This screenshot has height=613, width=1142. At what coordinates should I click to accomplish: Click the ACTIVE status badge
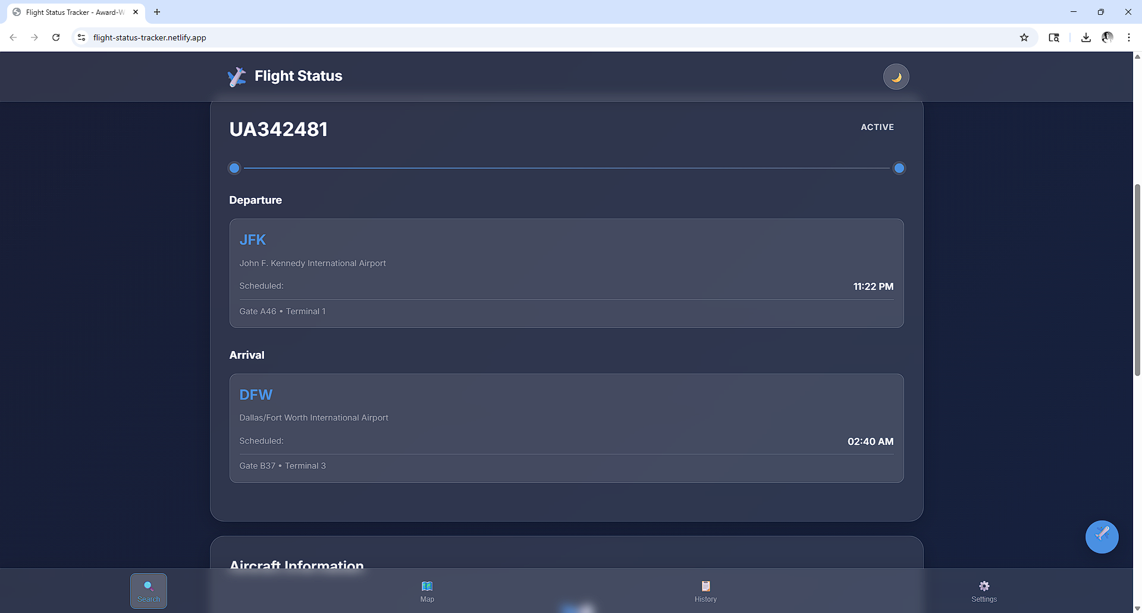point(877,127)
